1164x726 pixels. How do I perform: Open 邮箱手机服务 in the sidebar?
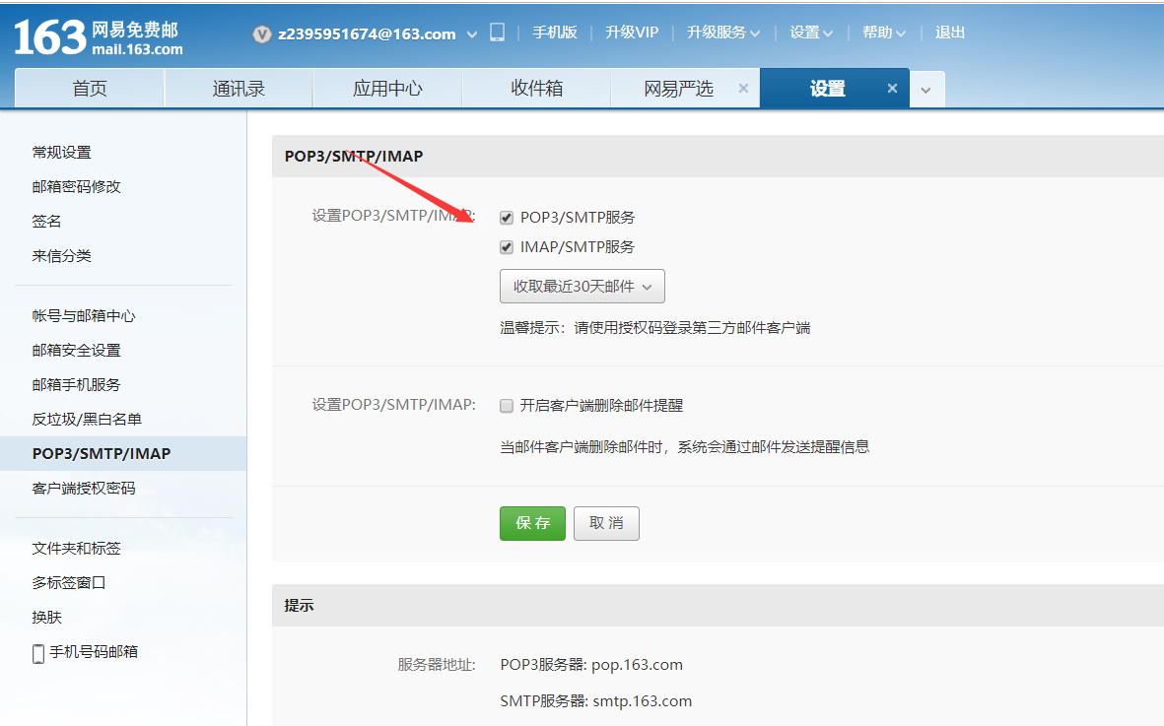click(x=77, y=385)
